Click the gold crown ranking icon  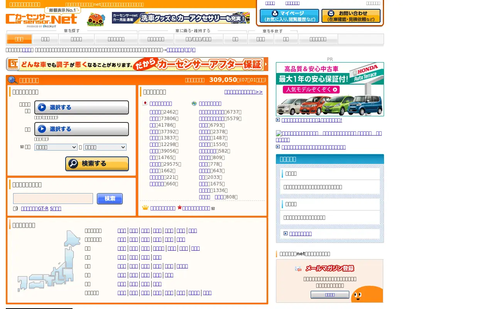click(x=145, y=208)
